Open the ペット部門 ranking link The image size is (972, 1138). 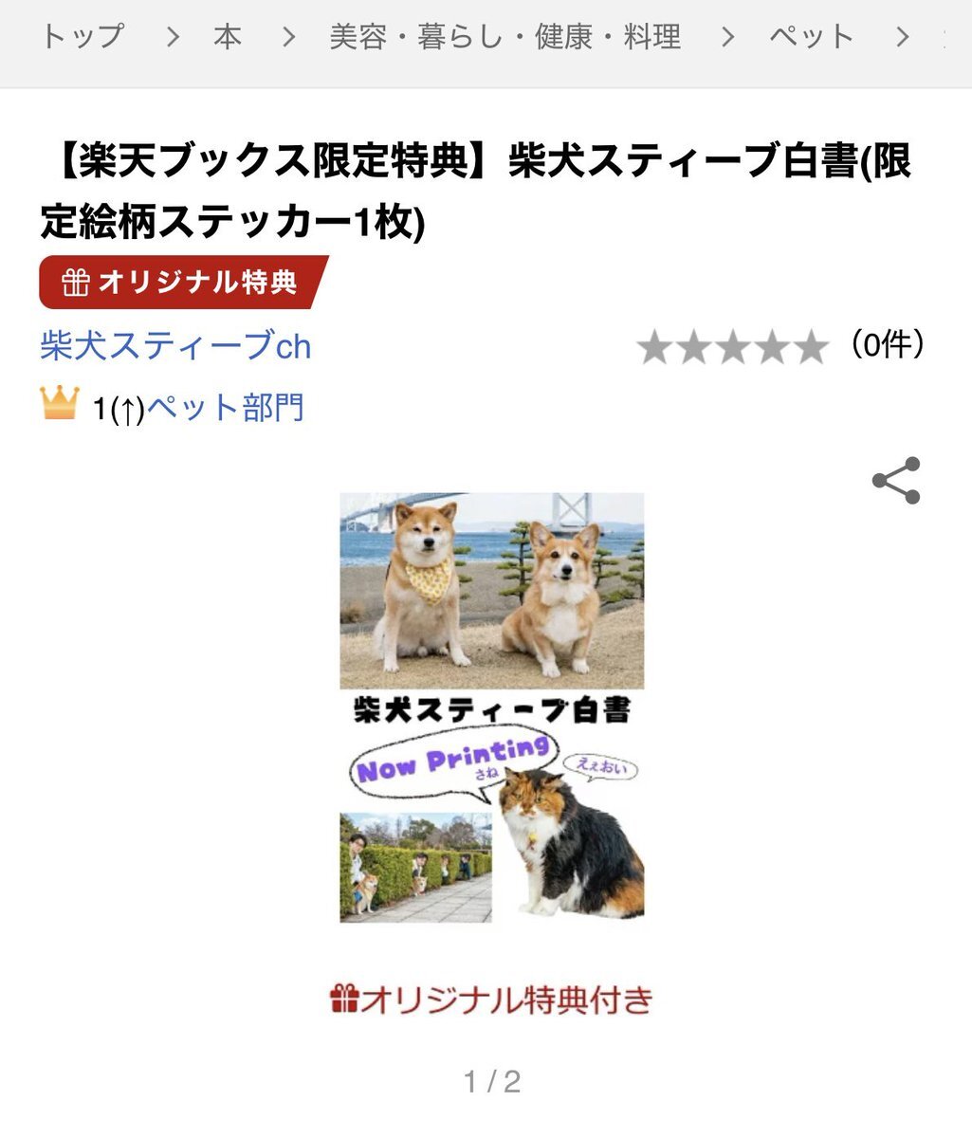[225, 408]
